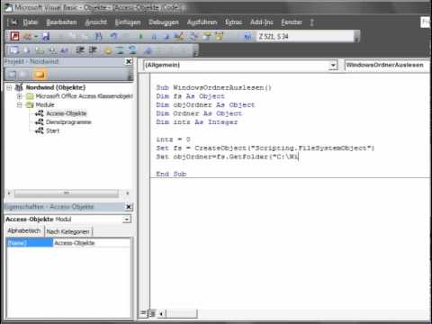
Task: Click the List Constants icon
Action: pyautogui.click(x=26, y=50)
